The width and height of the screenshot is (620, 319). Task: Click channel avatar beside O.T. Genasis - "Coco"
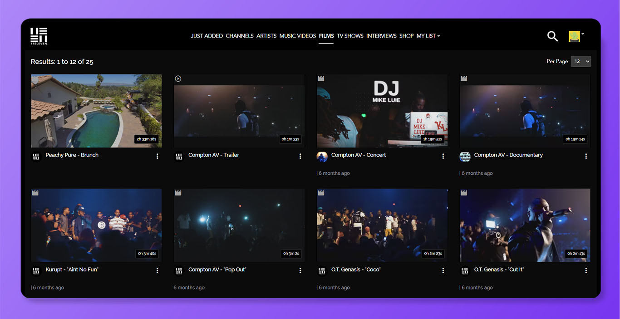[x=322, y=271]
